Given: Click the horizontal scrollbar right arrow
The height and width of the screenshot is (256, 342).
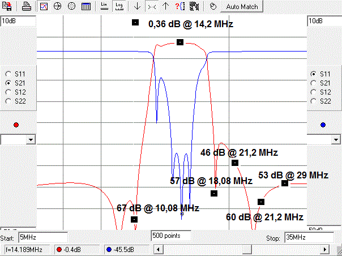Looking at the screenshot, I should pyautogui.click(x=324, y=250).
